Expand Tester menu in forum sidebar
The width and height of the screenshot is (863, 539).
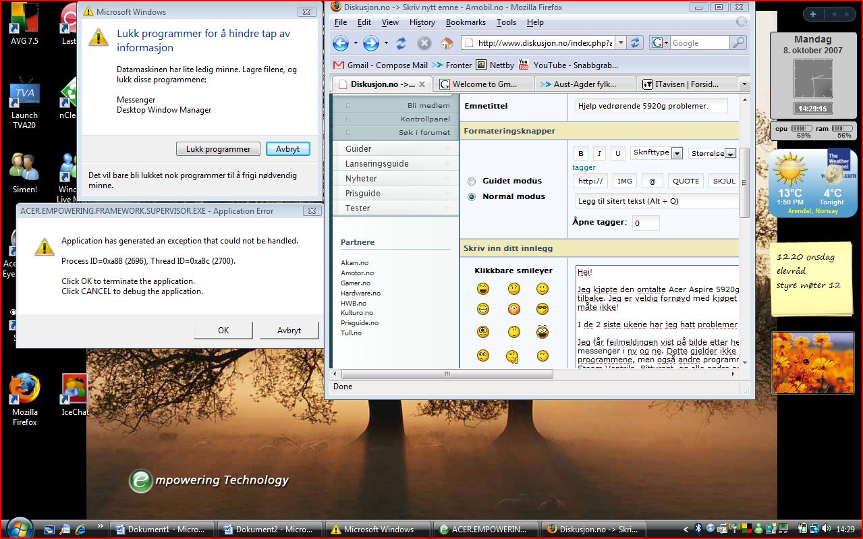tap(396, 208)
